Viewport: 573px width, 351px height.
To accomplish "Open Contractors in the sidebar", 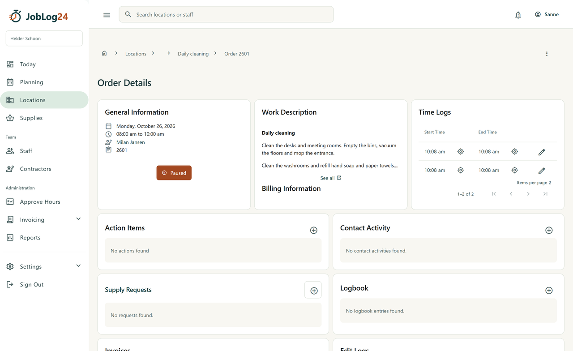I will pos(44,169).
